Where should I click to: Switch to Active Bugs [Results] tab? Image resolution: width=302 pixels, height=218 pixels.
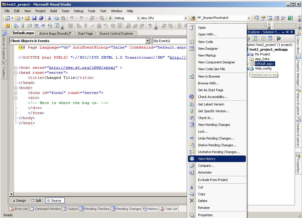click(55, 33)
